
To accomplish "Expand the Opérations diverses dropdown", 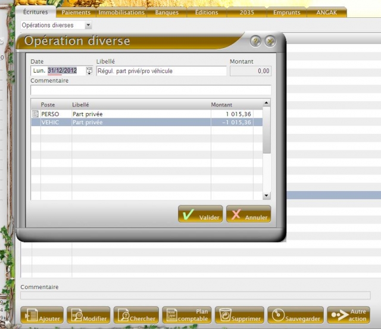I will (88, 26).
